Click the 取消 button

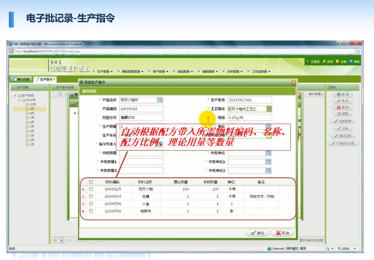(282, 233)
